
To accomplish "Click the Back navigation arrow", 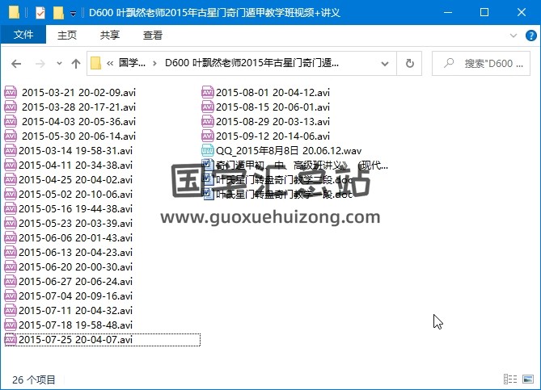I will click(16, 64).
